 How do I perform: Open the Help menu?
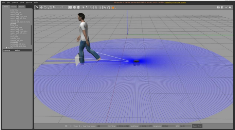36,2
